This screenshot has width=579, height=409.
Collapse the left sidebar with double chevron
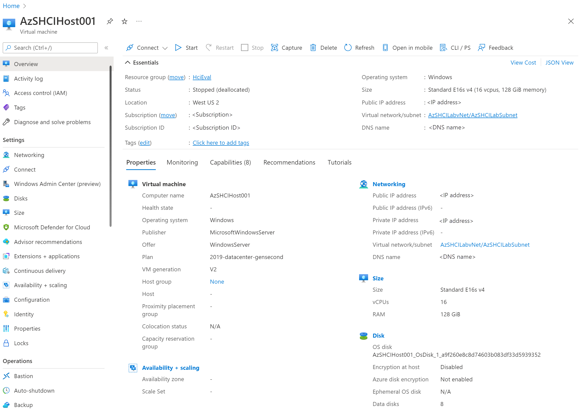point(106,48)
